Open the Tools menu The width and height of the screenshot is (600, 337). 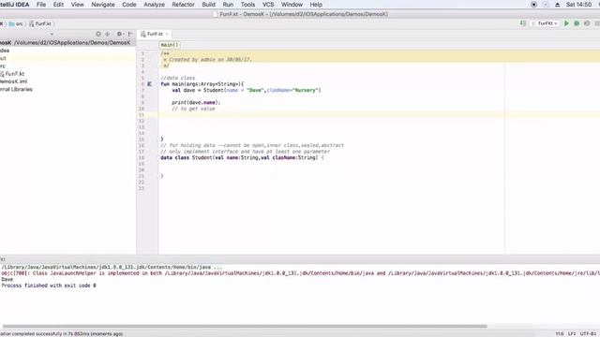pyautogui.click(x=247, y=5)
